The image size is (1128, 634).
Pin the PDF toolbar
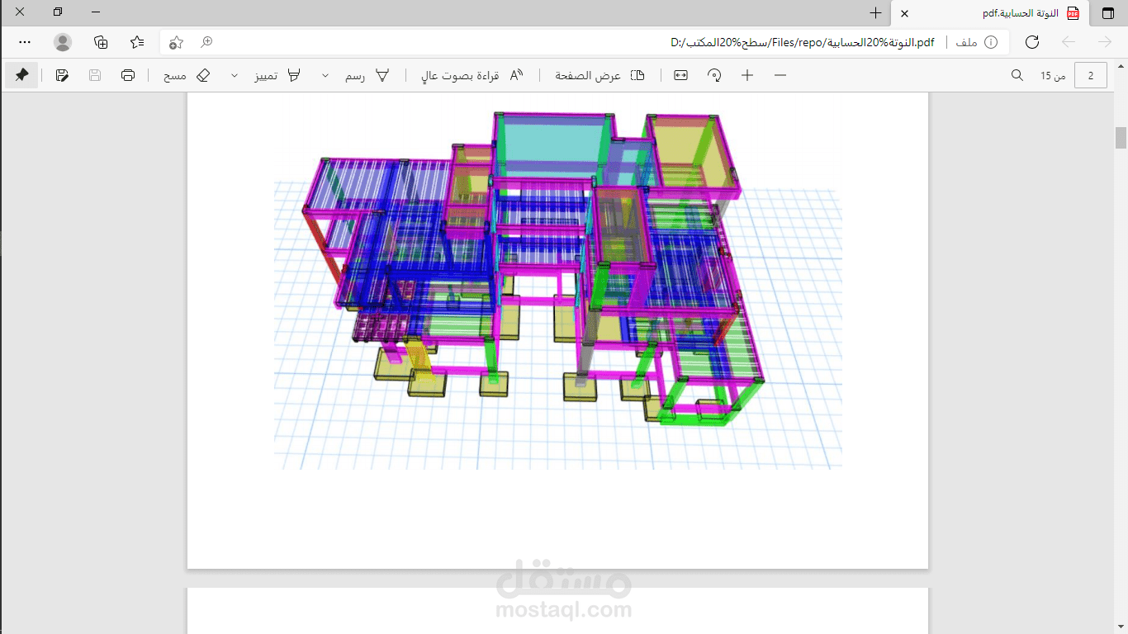point(22,75)
